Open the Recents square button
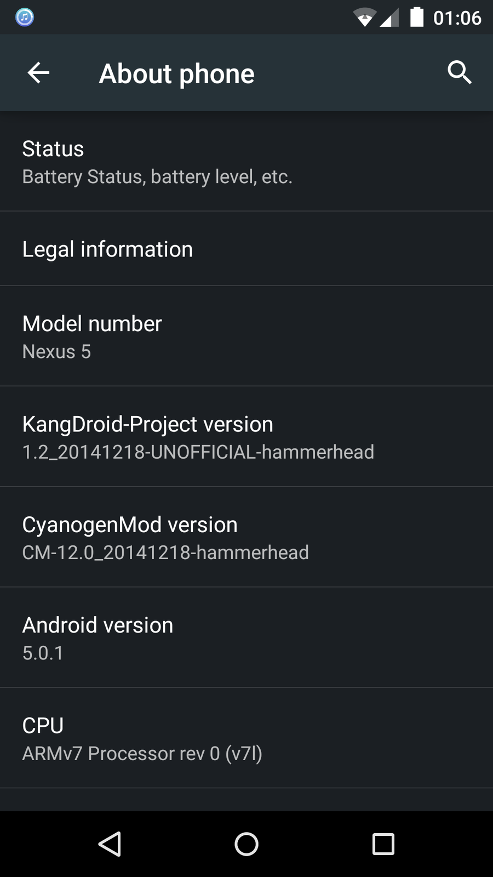This screenshot has width=493, height=877. 383,844
